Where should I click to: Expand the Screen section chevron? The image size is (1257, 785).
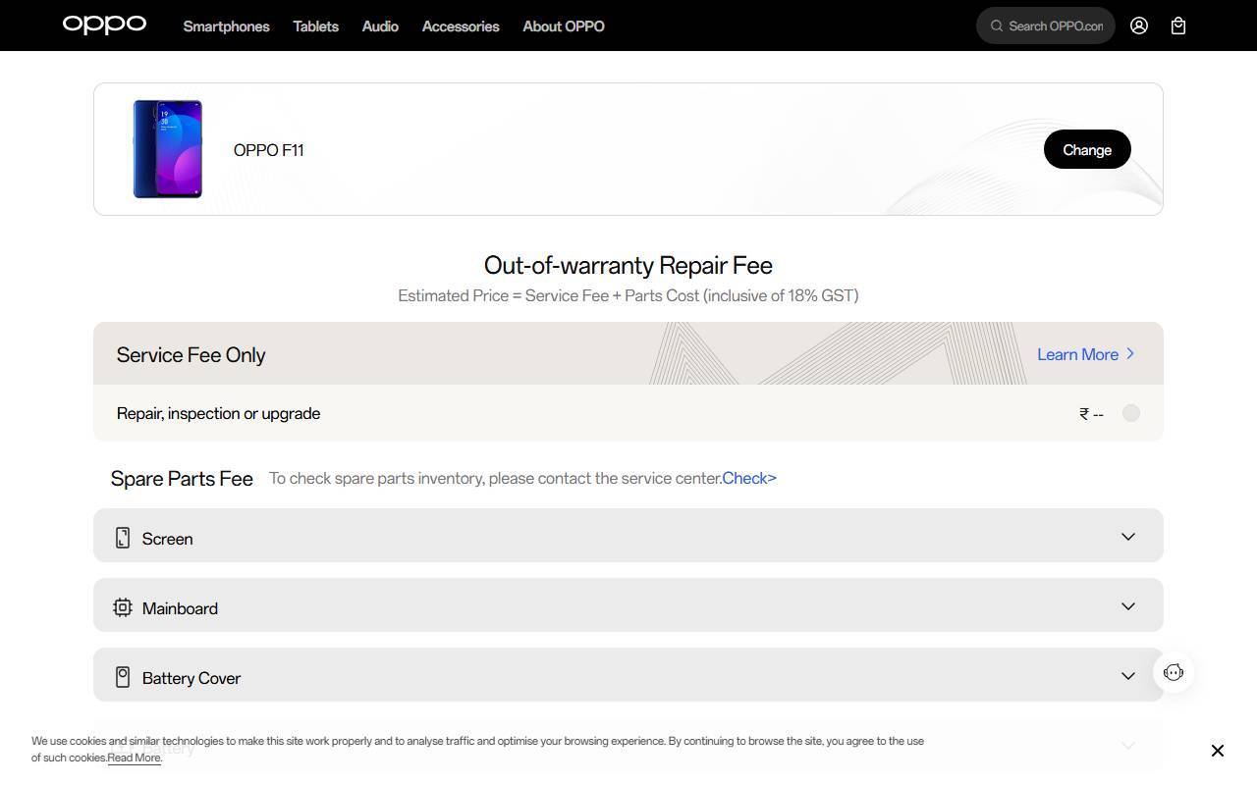click(1128, 537)
